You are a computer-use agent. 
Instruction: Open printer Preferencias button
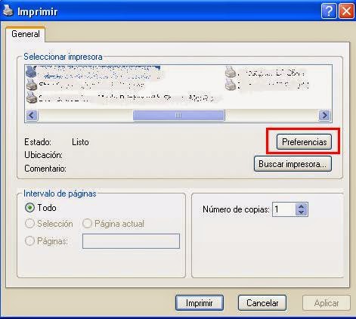pyautogui.click(x=304, y=142)
